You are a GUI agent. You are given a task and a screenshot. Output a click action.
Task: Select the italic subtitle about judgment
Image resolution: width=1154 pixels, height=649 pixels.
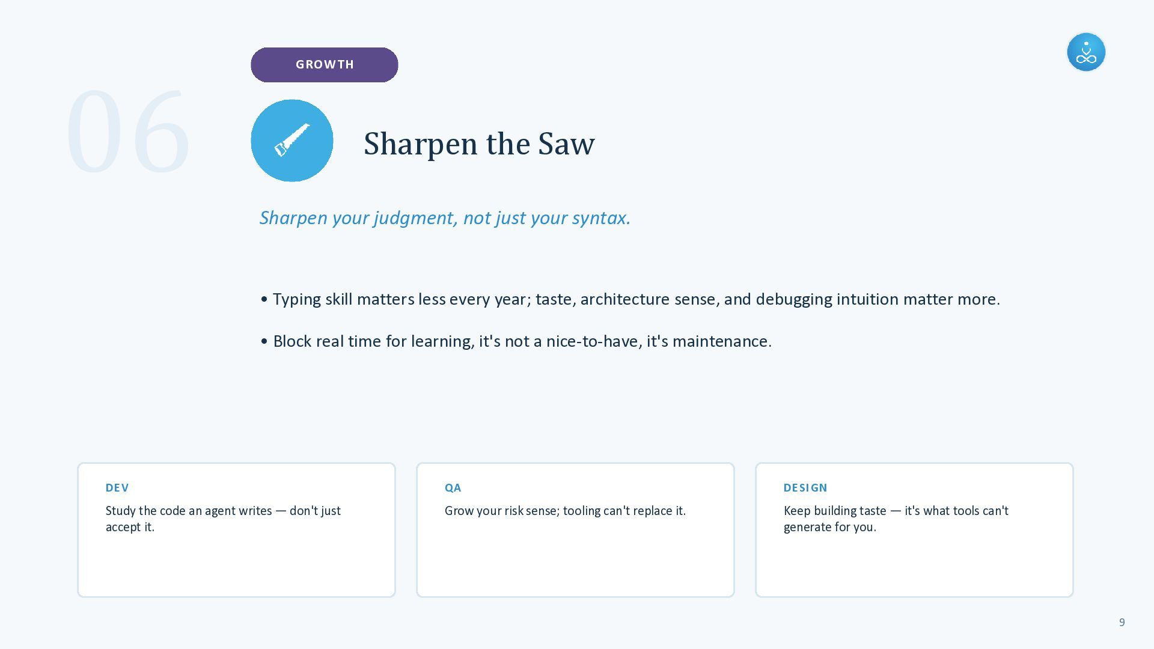point(445,218)
